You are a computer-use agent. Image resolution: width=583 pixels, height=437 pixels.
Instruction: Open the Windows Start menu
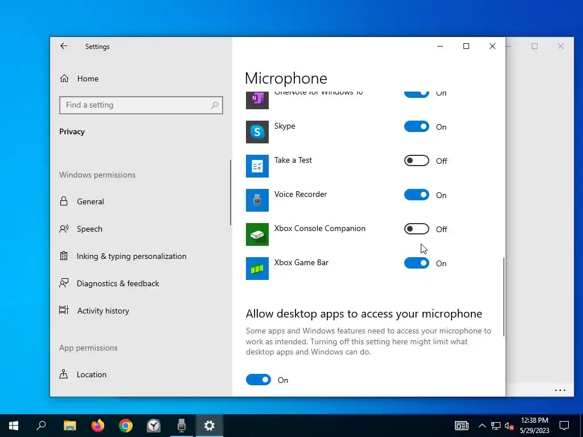tap(14, 426)
